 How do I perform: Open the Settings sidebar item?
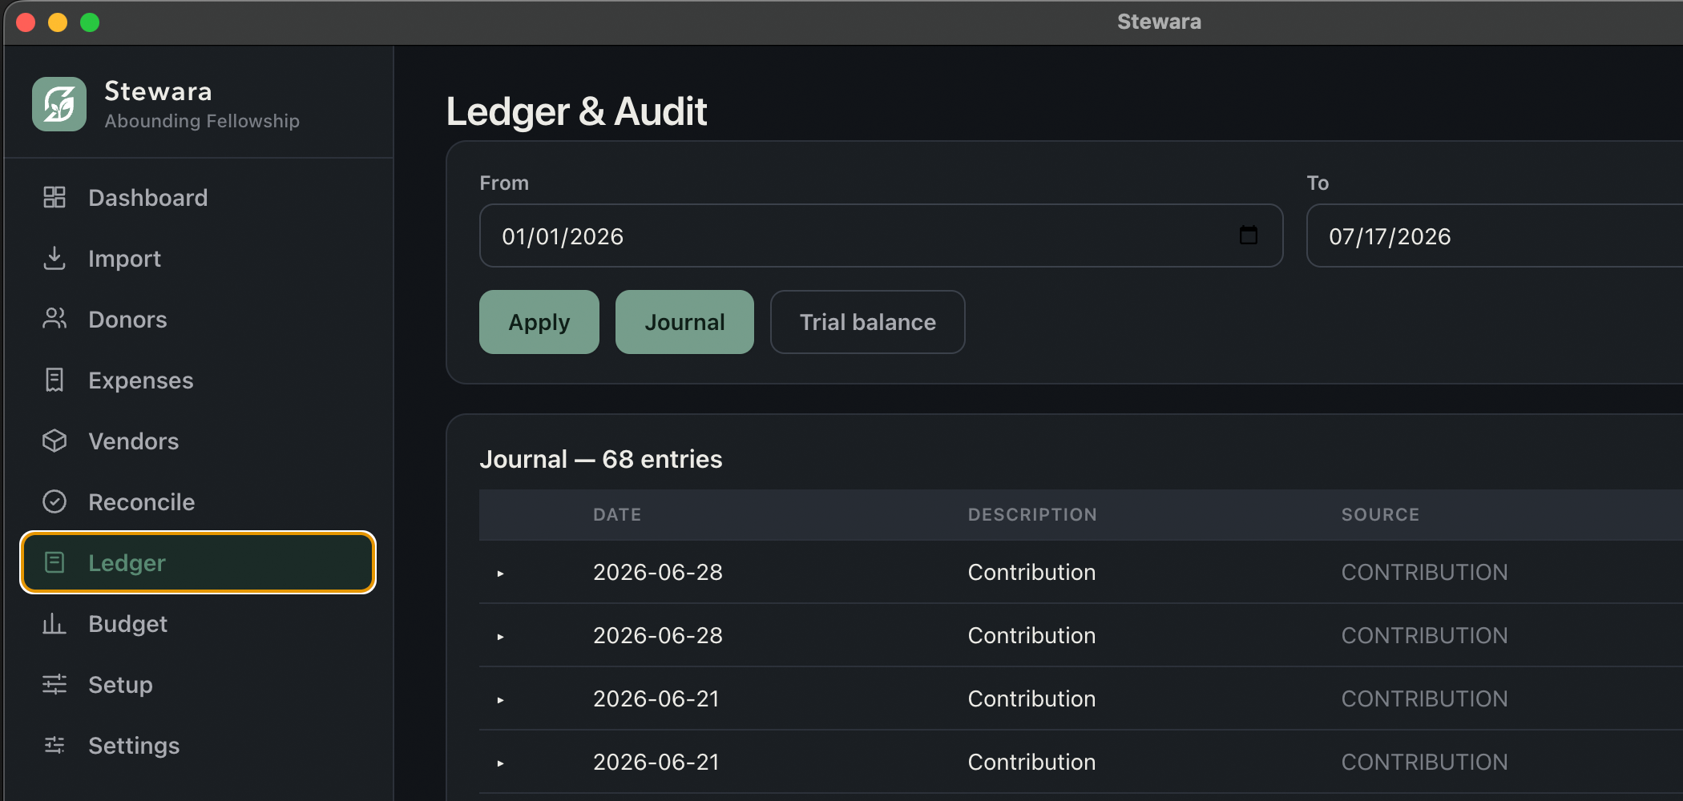(x=198, y=745)
